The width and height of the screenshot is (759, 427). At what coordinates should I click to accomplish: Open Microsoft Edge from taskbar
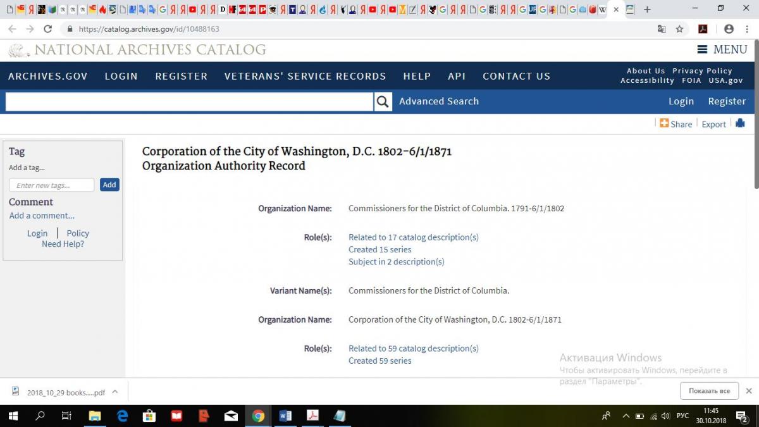coord(122,416)
